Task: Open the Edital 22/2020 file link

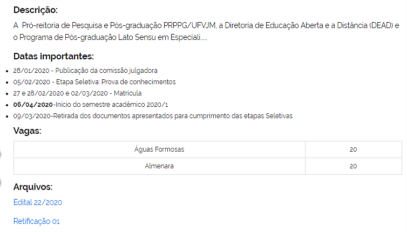Action: click(38, 202)
